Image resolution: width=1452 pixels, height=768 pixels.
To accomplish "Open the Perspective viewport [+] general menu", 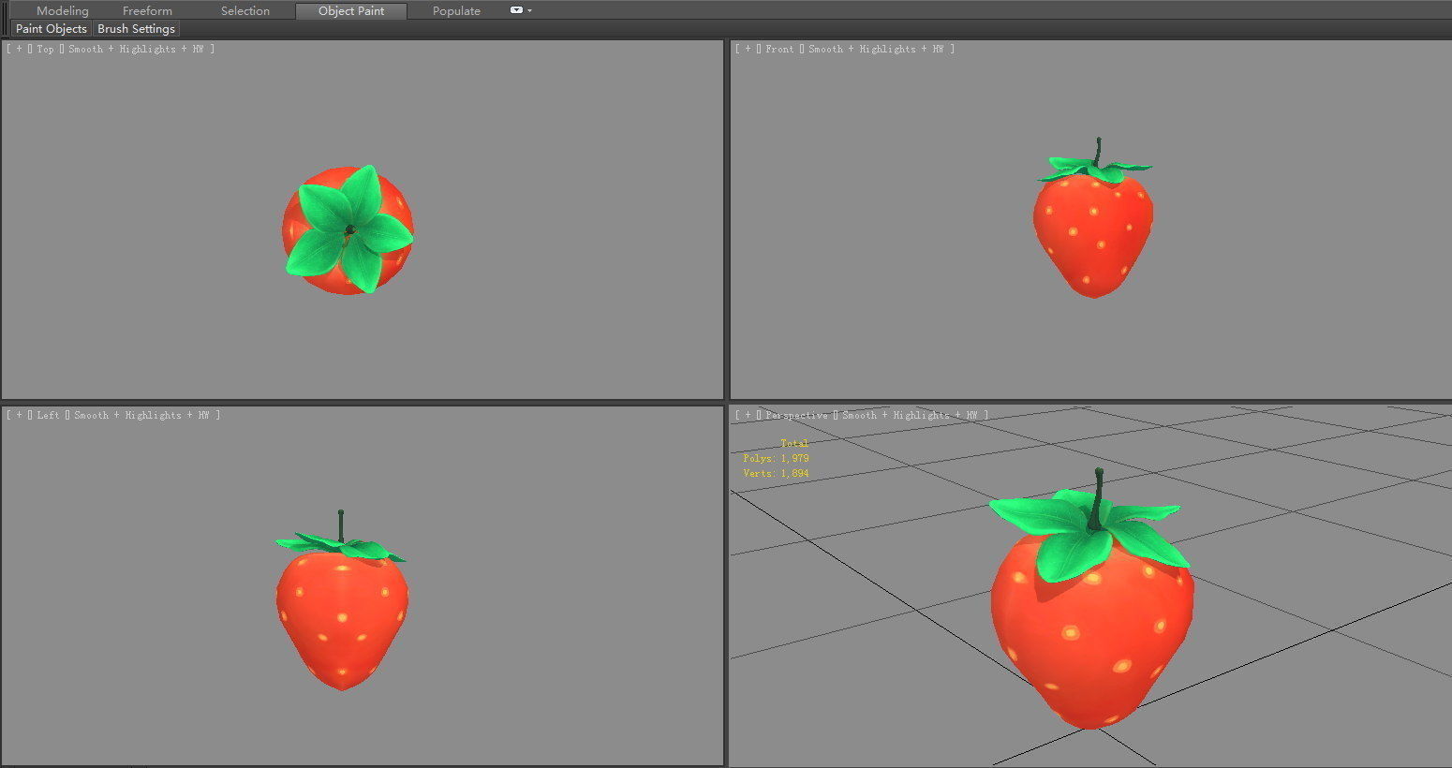I will coord(748,415).
